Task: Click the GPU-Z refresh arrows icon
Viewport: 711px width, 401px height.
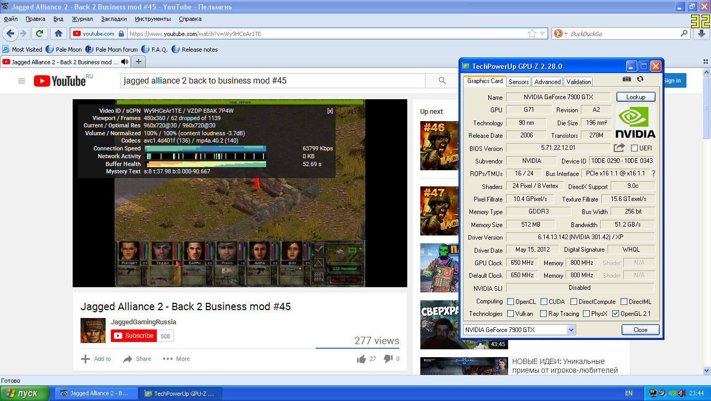Action: [x=640, y=79]
